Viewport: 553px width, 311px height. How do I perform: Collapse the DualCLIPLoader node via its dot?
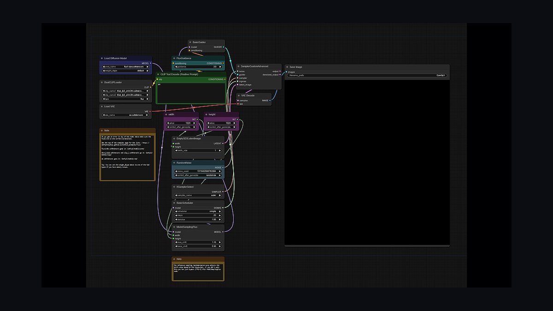click(102, 82)
